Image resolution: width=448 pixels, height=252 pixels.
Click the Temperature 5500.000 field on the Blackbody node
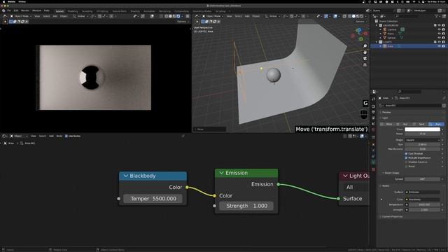[153, 199]
